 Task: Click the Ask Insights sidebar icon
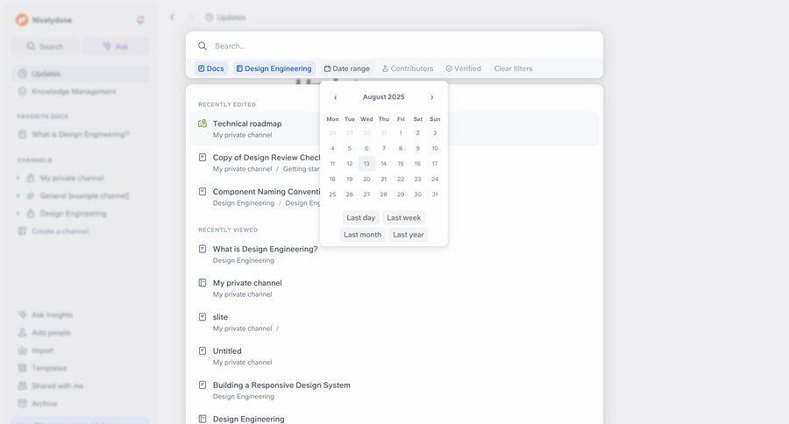point(23,314)
